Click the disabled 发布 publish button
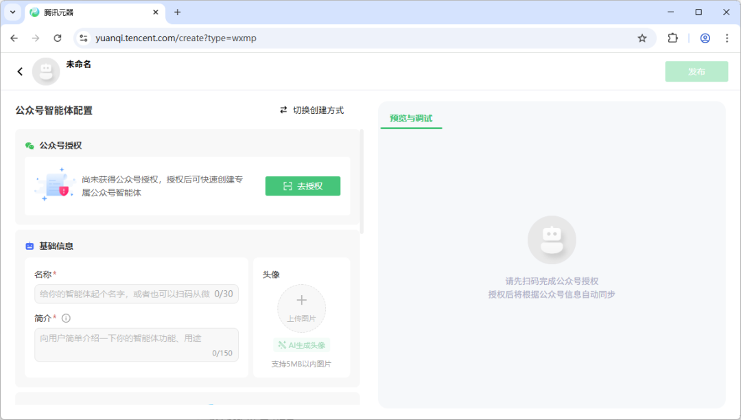This screenshot has height=420, width=741. click(x=696, y=71)
